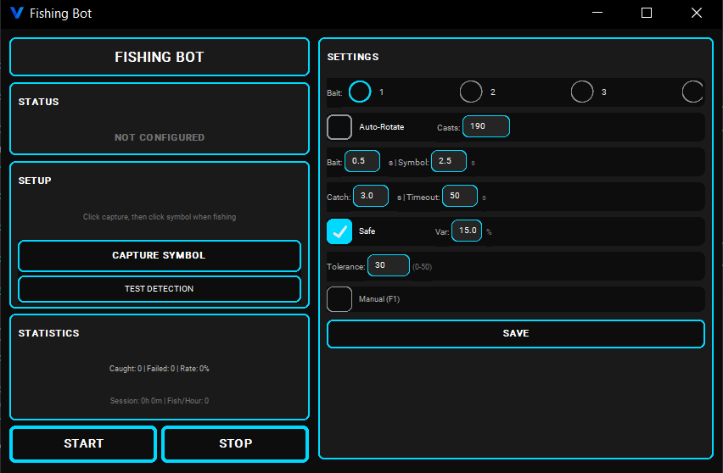Uncheck the Safe checkbox
The height and width of the screenshot is (473, 723).
[x=339, y=231]
